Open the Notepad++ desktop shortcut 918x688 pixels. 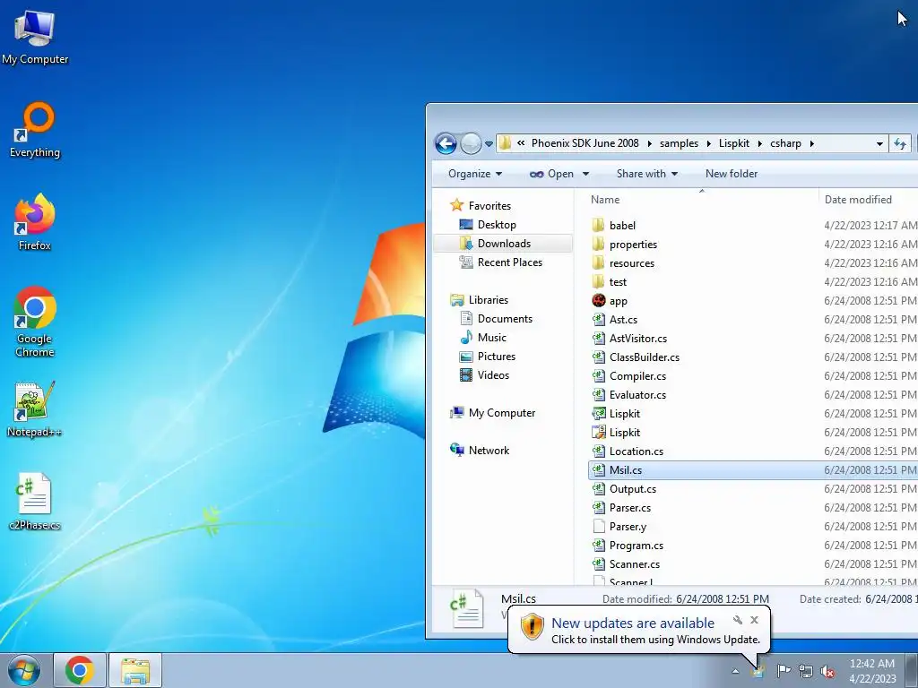[x=35, y=409]
